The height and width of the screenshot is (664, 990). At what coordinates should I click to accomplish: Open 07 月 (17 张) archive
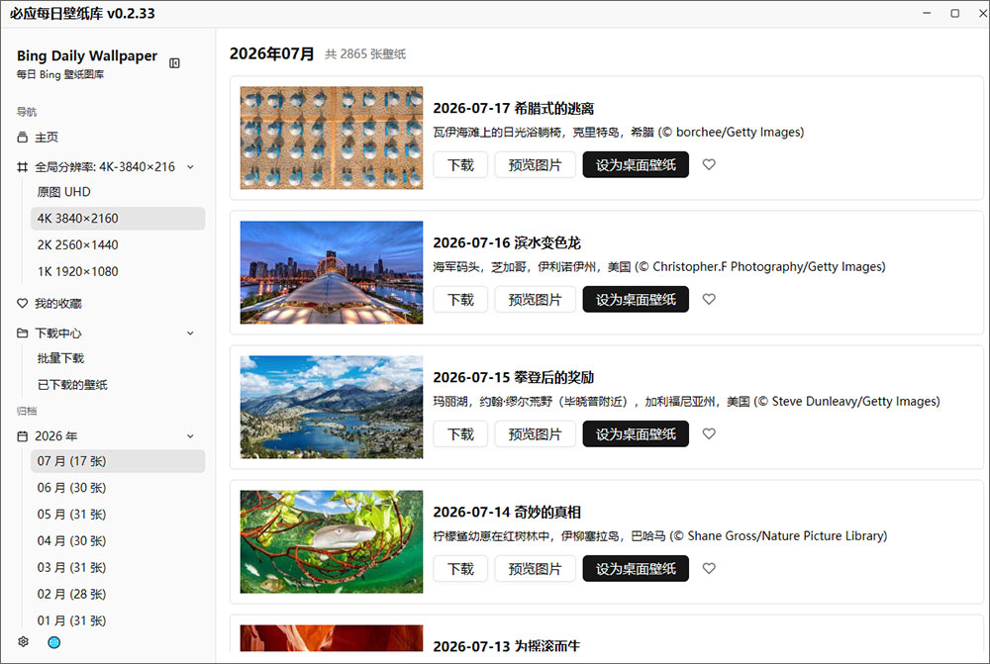[118, 461]
